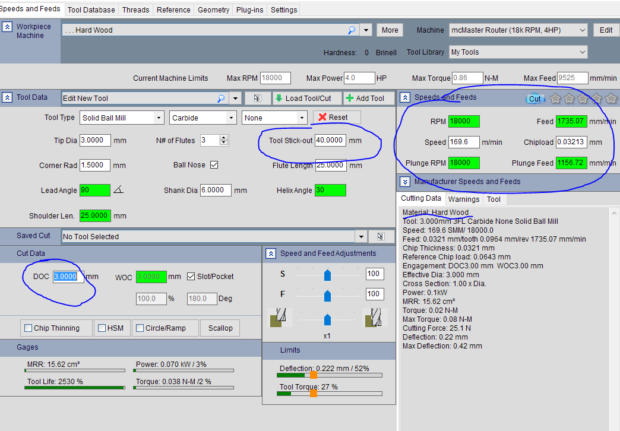This screenshot has width=620, height=431.
Task: Click the S speed adjustment slider handle
Action: [x=327, y=274]
